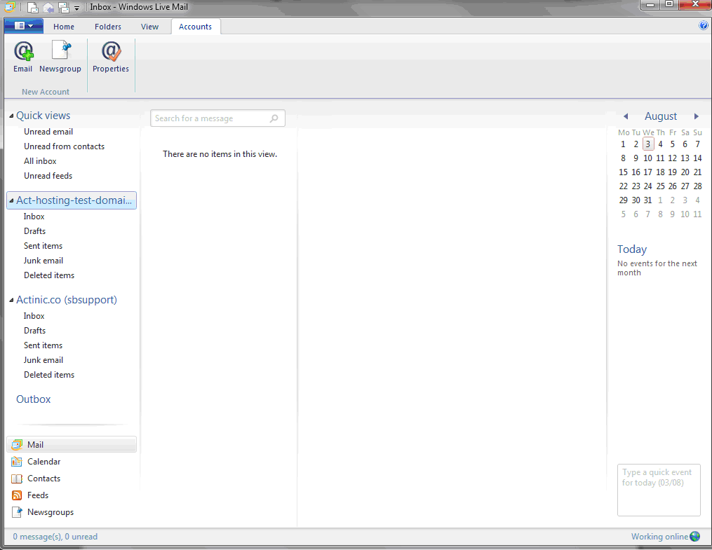The width and height of the screenshot is (712, 550).
Task: Open the Help icon in ribbon corner
Action: tap(704, 26)
